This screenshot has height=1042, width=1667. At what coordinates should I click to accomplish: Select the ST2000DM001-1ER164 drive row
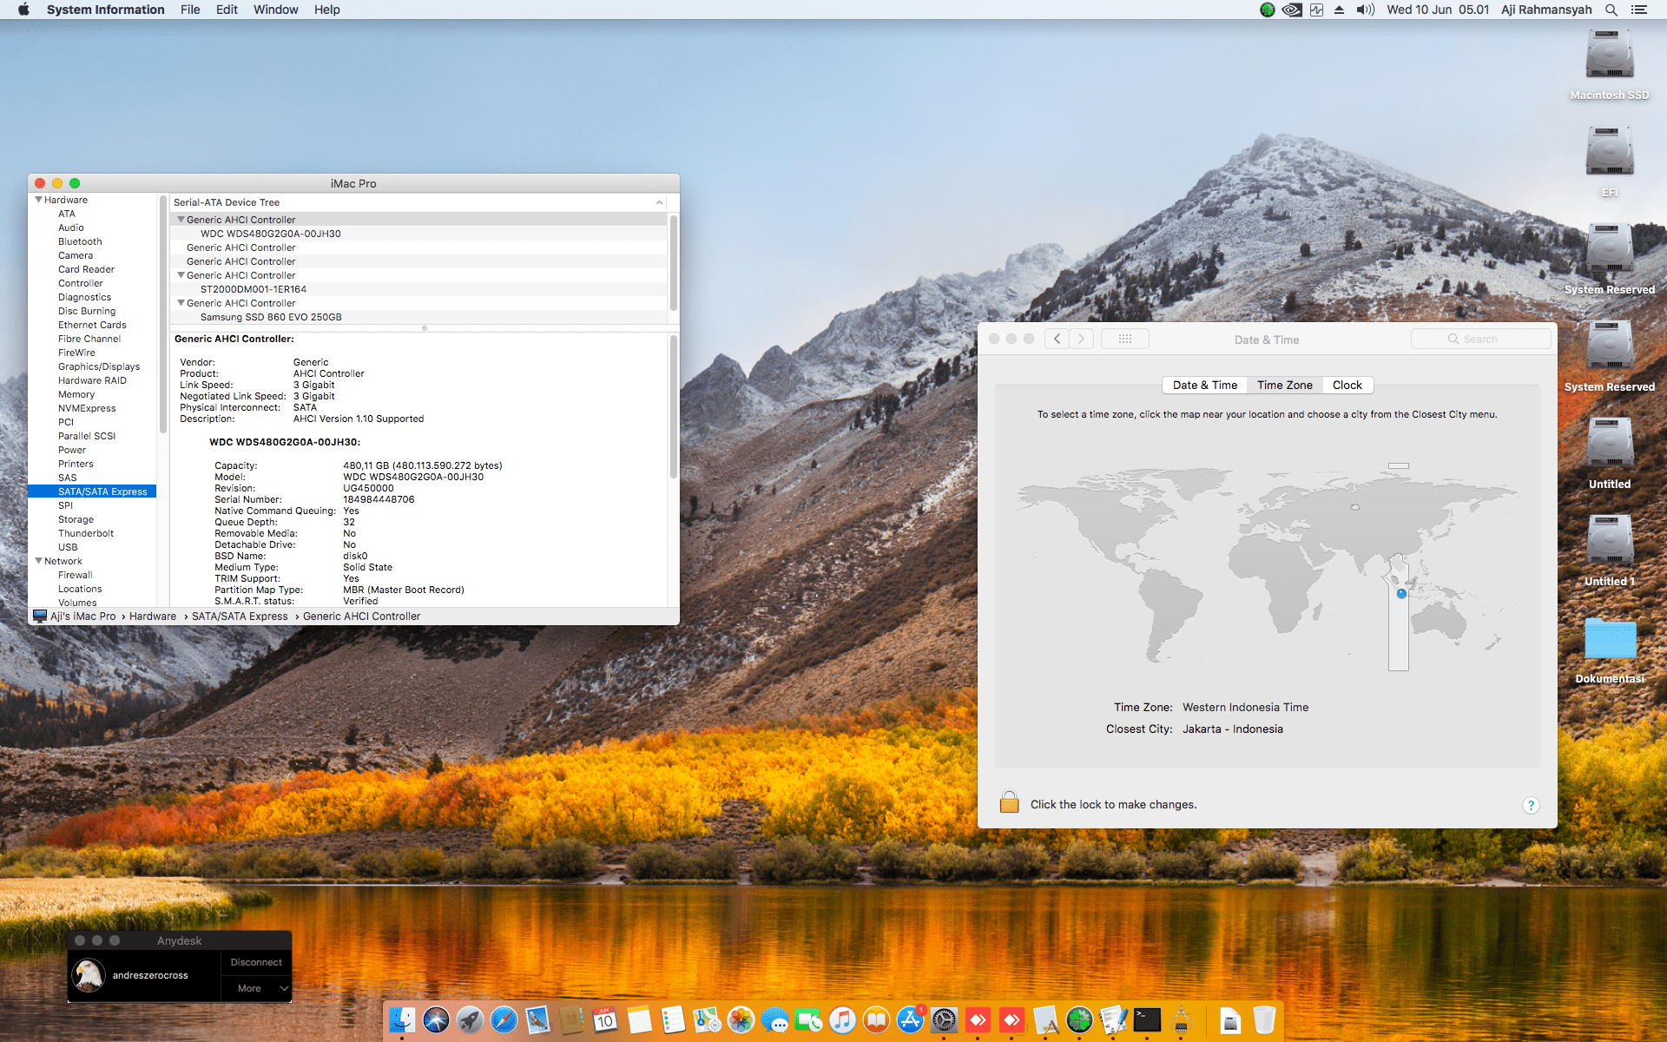(418, 289)
